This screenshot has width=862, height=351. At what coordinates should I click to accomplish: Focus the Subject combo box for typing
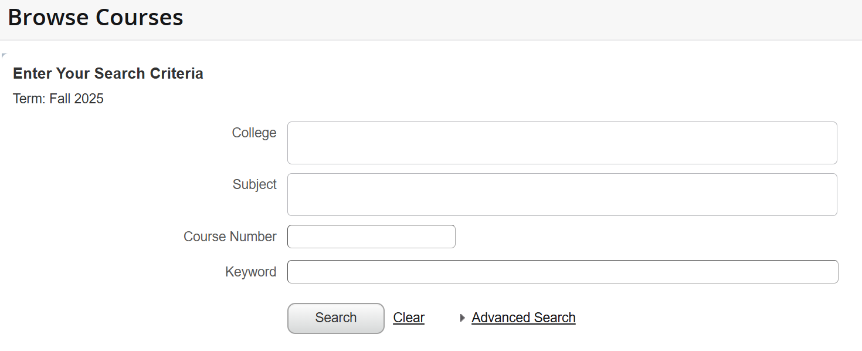(560, 194)
